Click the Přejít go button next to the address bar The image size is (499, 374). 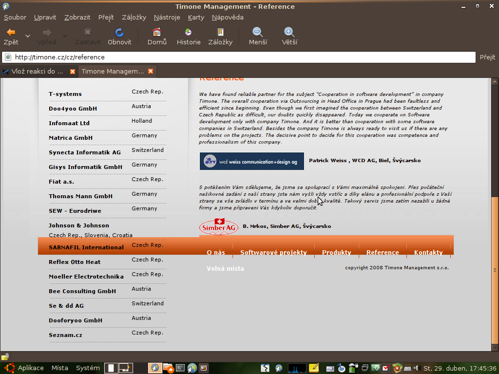487,57
